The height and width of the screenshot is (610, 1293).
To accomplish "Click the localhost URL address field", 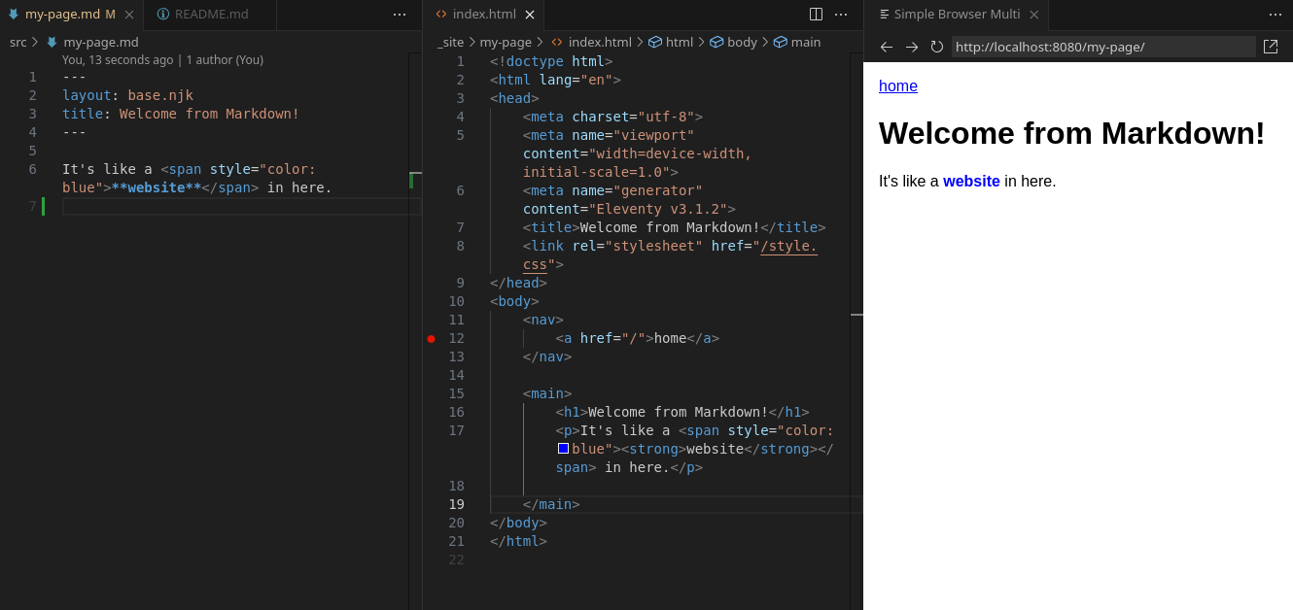I will point(1102,47).
